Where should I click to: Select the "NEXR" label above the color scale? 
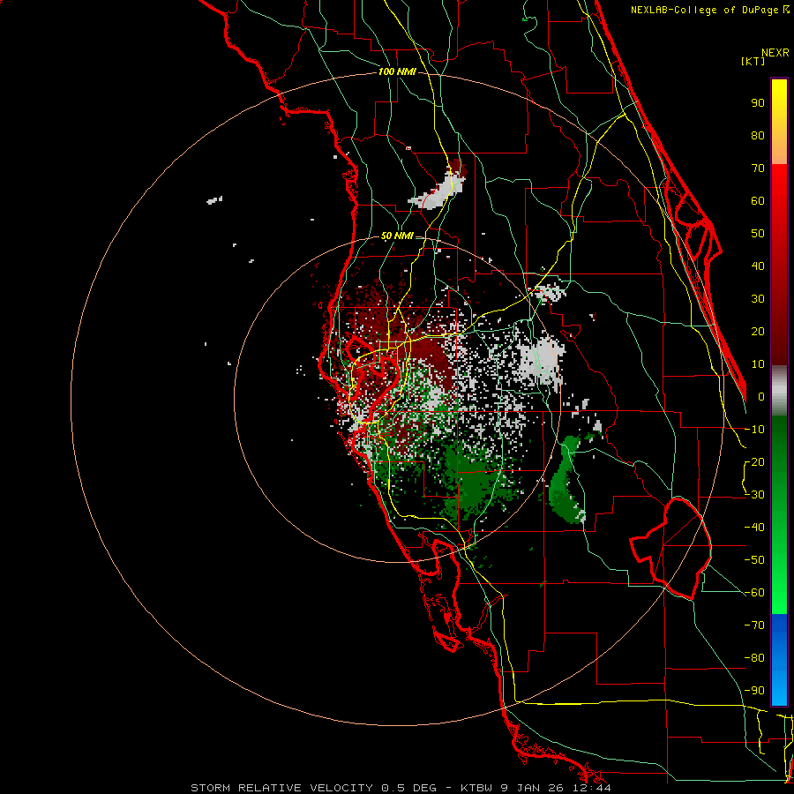[x=775, y=53]
